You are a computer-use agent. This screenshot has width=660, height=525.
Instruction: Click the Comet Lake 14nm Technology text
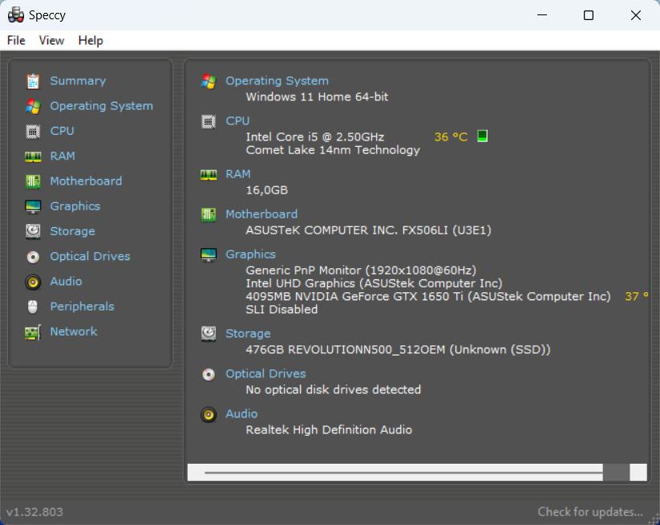pos(333,150)
